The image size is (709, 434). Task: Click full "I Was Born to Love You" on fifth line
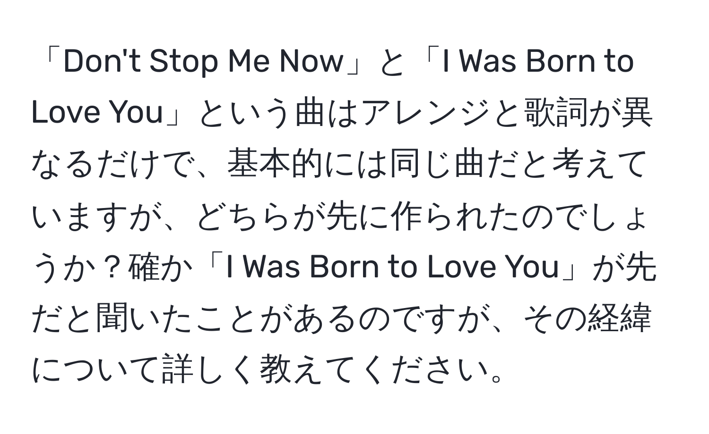point(392,267)
